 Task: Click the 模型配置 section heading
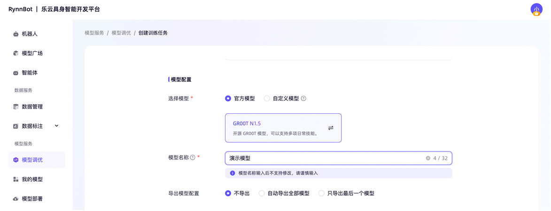(181, 80)
